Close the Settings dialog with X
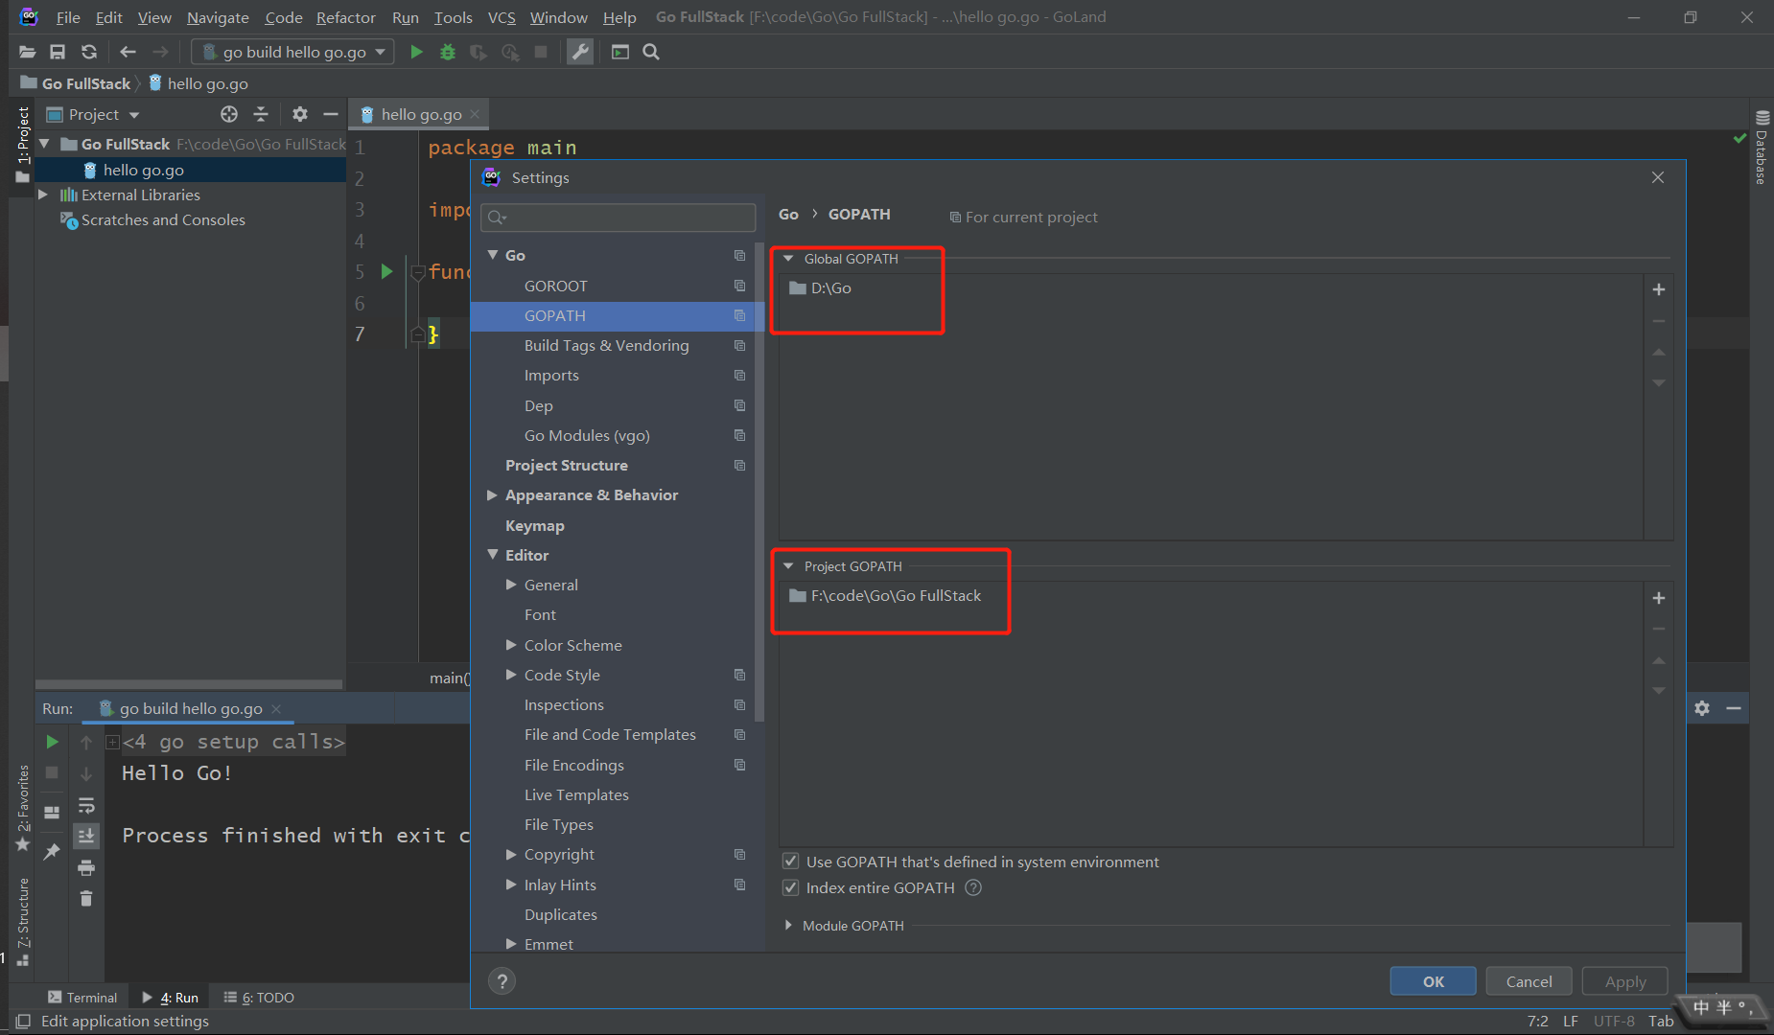The height and width of the screenshot is (1035, 1774). tap(1657, 177)
